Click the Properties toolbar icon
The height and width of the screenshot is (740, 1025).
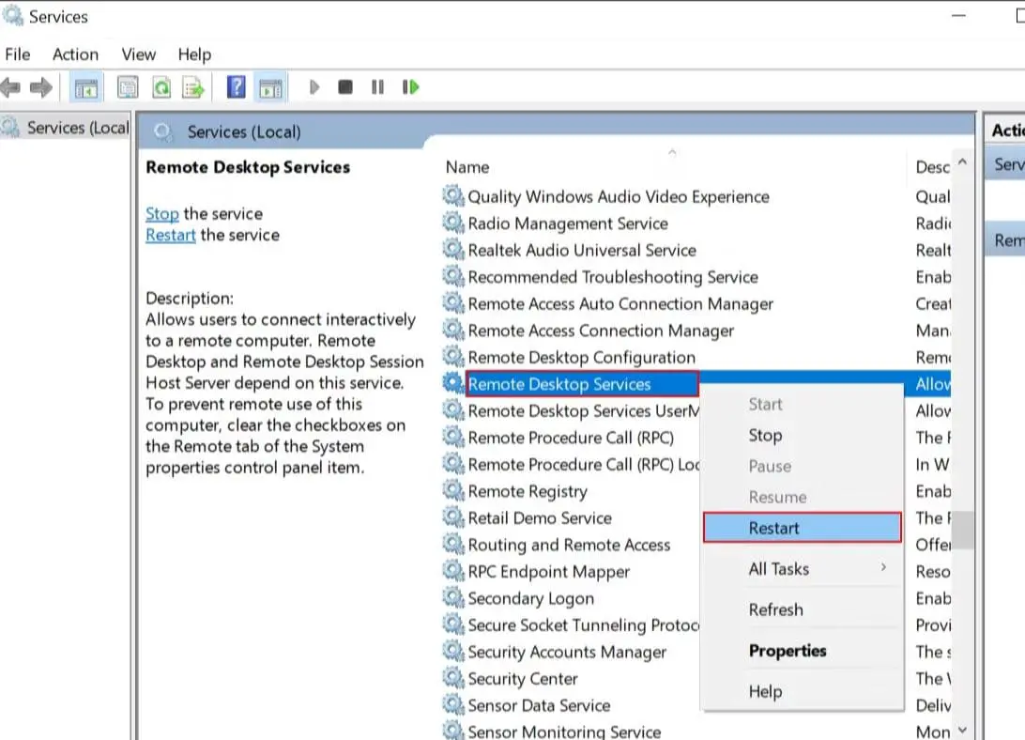[128, 87]
